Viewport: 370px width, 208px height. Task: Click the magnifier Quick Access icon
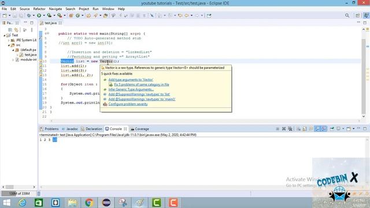347,16
